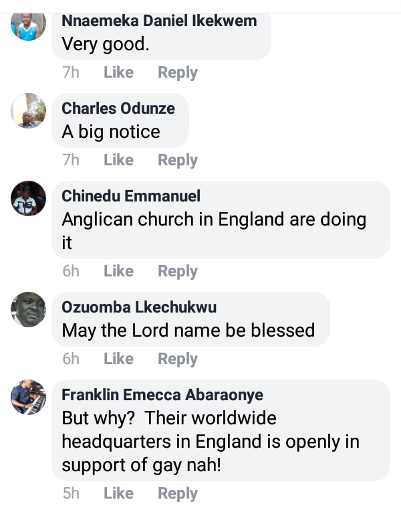Screen dimensions: 401x512
Task: Reply to Franklin Emecca Abaraonye's comment
Action: [177, 493]
